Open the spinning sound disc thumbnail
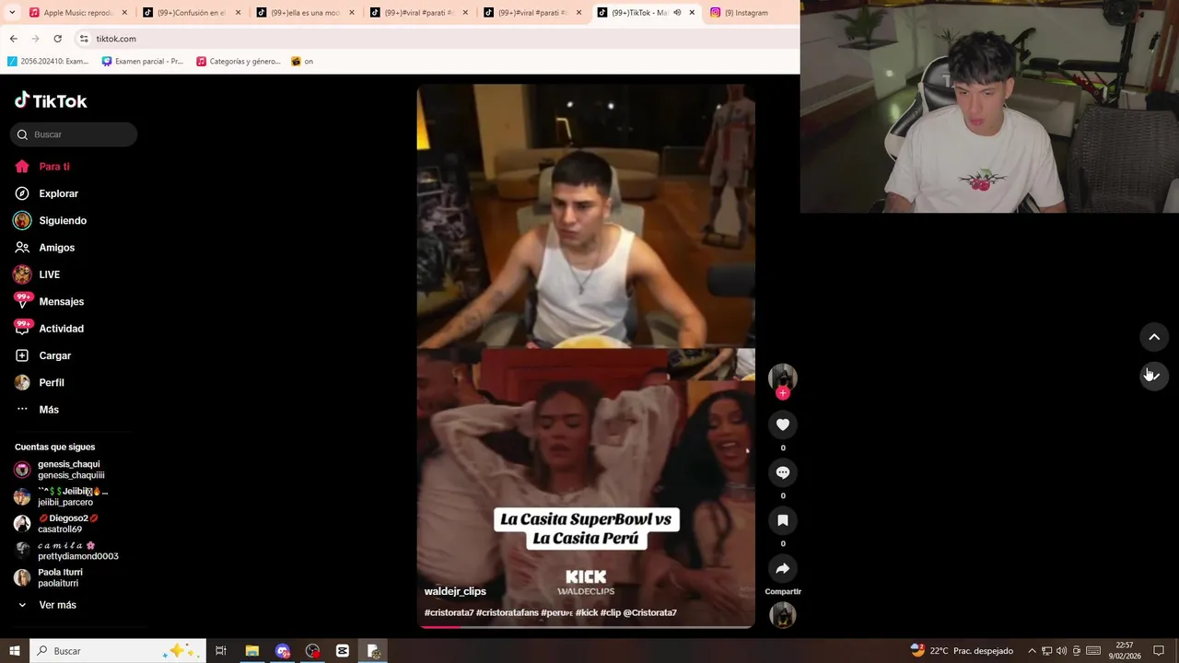 [783, 615]
